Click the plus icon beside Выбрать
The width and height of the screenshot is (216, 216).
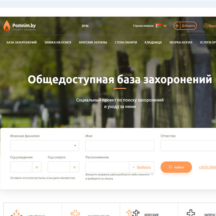[x=133, y=167]
